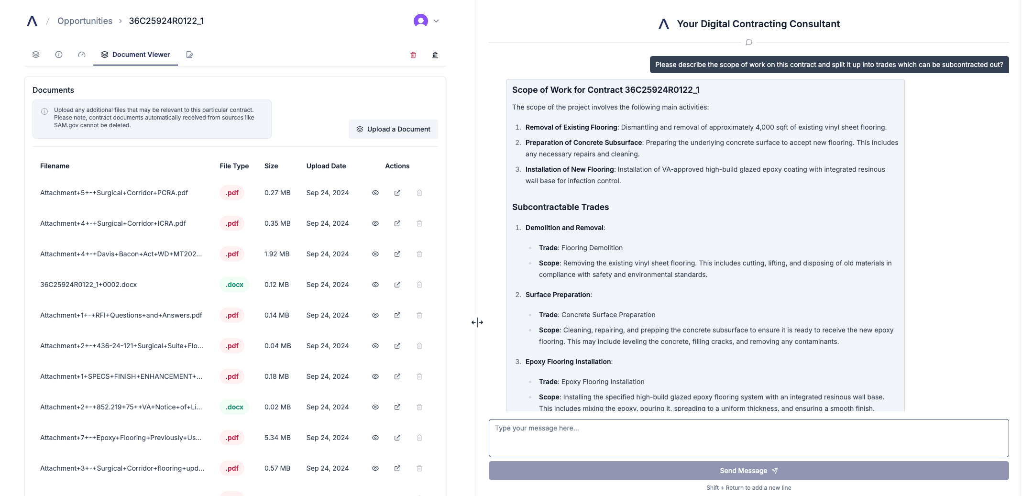1022x496 pixels.
Task: Open the 852.219-75 VA Notice docx externally
Action: point(397,407)
